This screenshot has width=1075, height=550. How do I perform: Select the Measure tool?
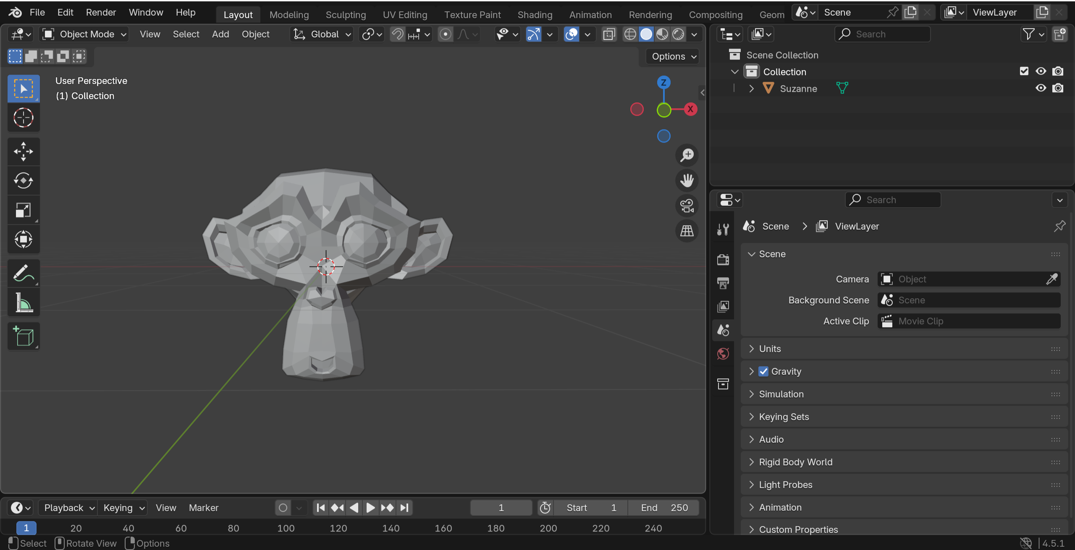(24, 302)
